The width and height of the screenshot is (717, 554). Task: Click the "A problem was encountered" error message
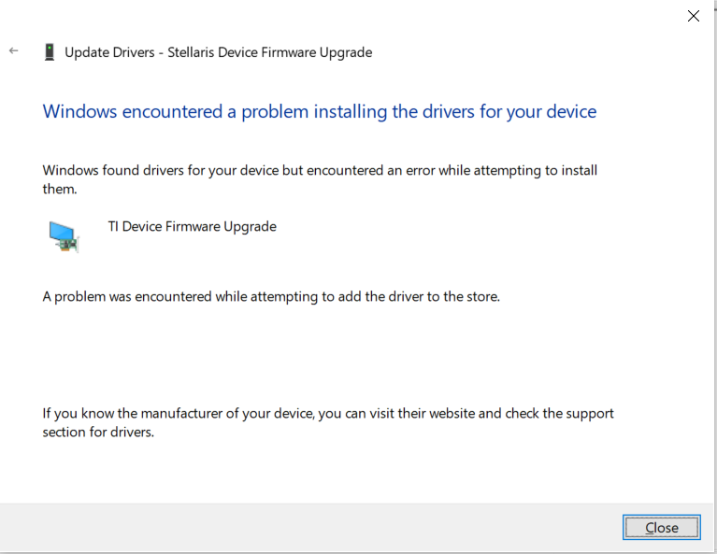(x=271, y=297)
